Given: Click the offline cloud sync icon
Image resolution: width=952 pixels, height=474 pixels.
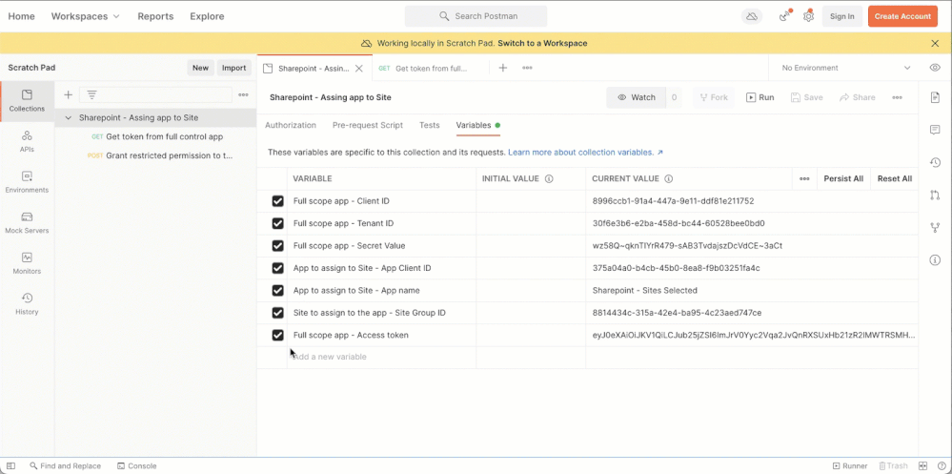Looking at the screenshot, I should 752,16.
